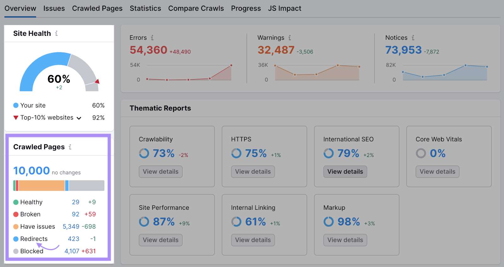This screenshot has height=267, width=504.
Task: Click View details under International SEO
Action: pos(345,172)
